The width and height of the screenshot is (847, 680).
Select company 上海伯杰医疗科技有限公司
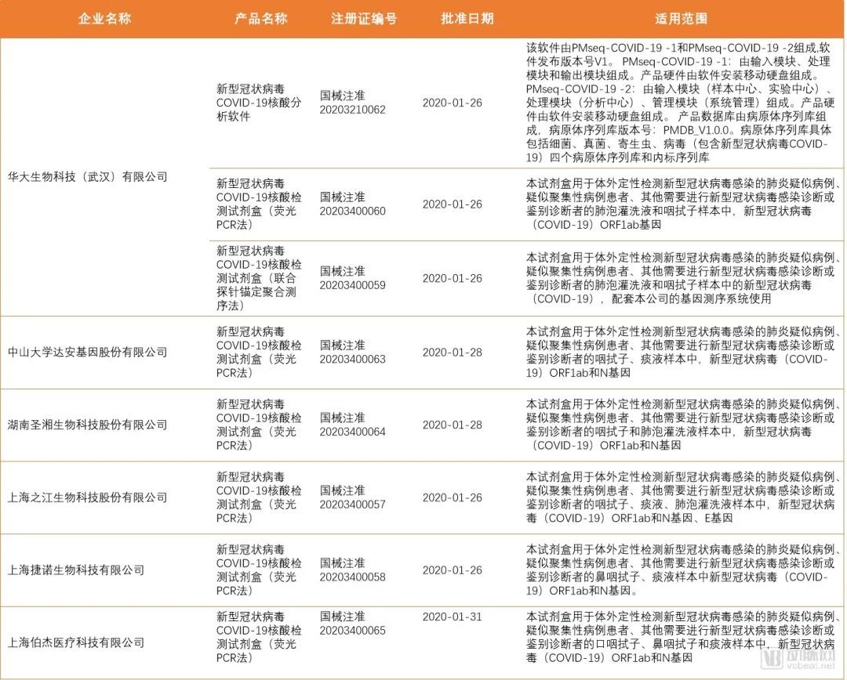click(x=76, y=642)
